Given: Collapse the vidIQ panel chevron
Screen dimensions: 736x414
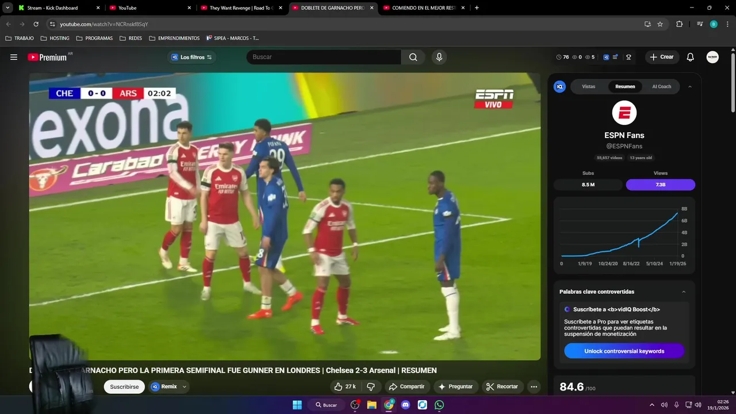Looking at the screenshot, I should coord(690,87).
